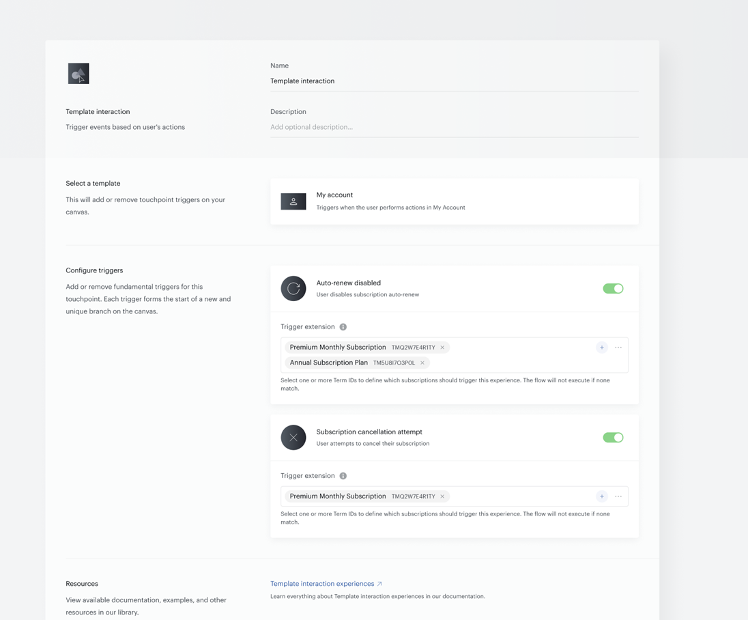Toggle off Auto-renew disabled trigger
Screen dimensions: 748x620
tap(613, 288)
